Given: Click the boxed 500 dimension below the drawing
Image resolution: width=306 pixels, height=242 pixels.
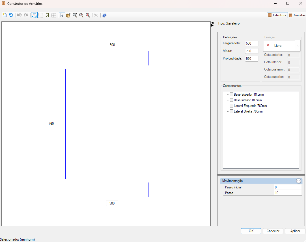Looking at the screenshot, I should point(112,203).
